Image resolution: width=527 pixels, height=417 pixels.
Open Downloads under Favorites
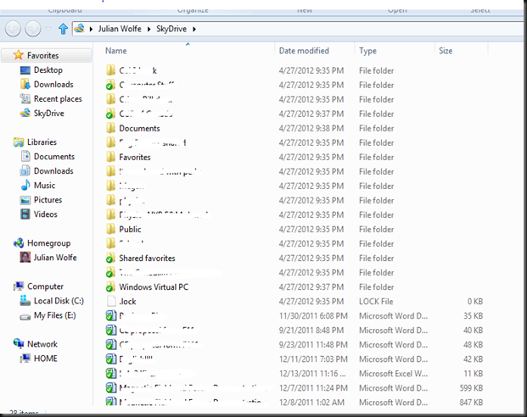(x=53, y=84)
